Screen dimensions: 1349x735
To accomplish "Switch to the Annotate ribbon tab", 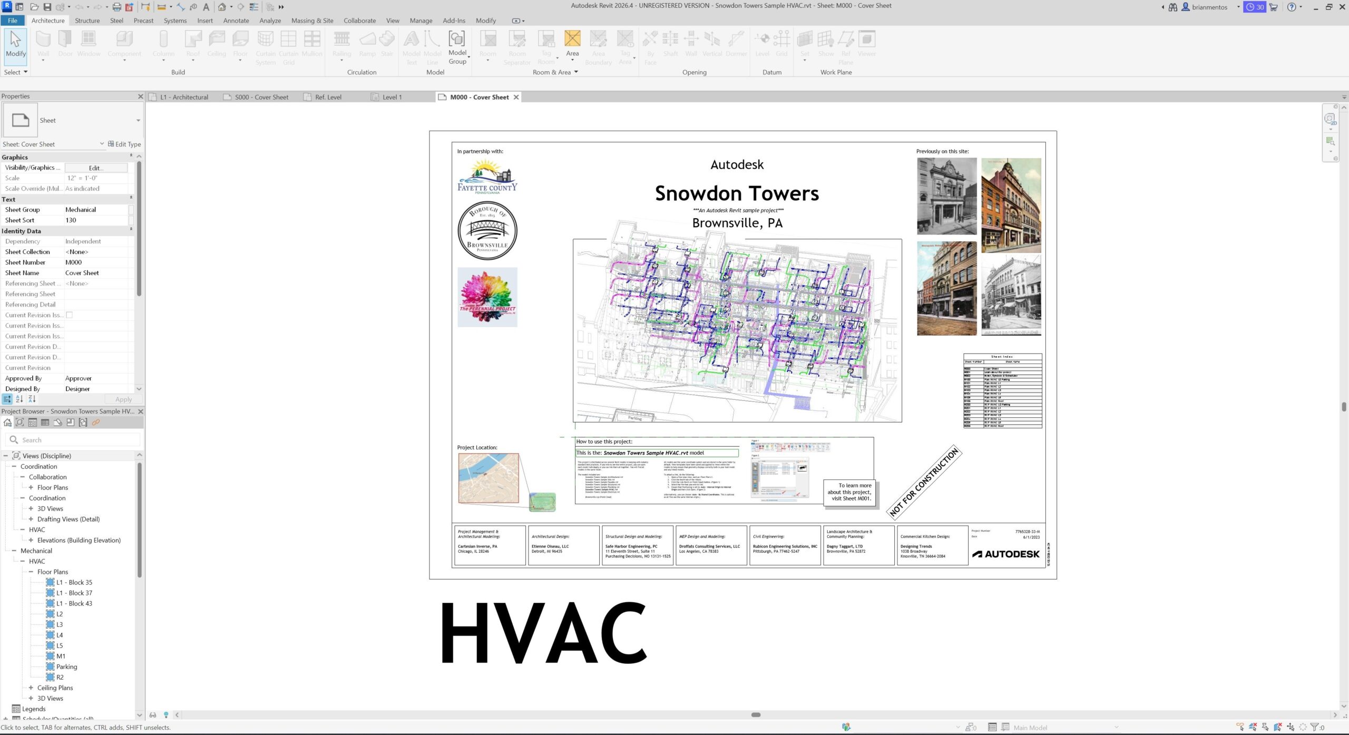I will click(236, 21).
